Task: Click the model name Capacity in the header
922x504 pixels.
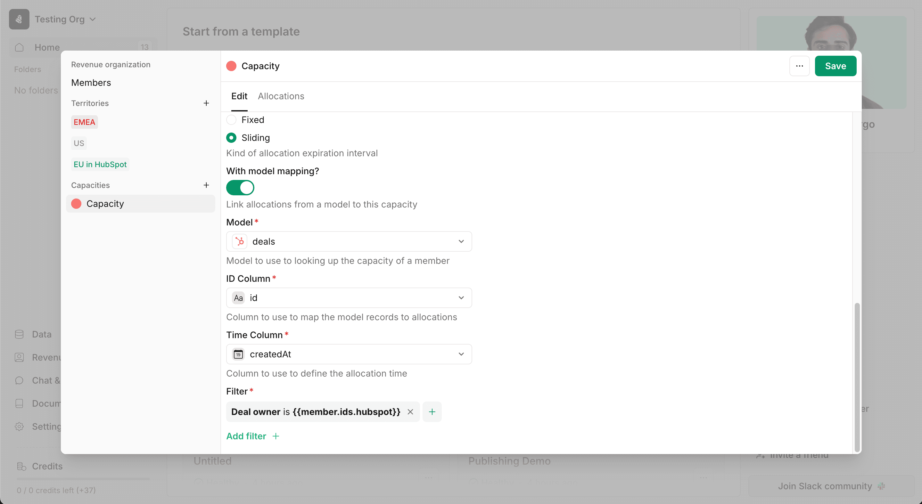Action: point(260,66)
